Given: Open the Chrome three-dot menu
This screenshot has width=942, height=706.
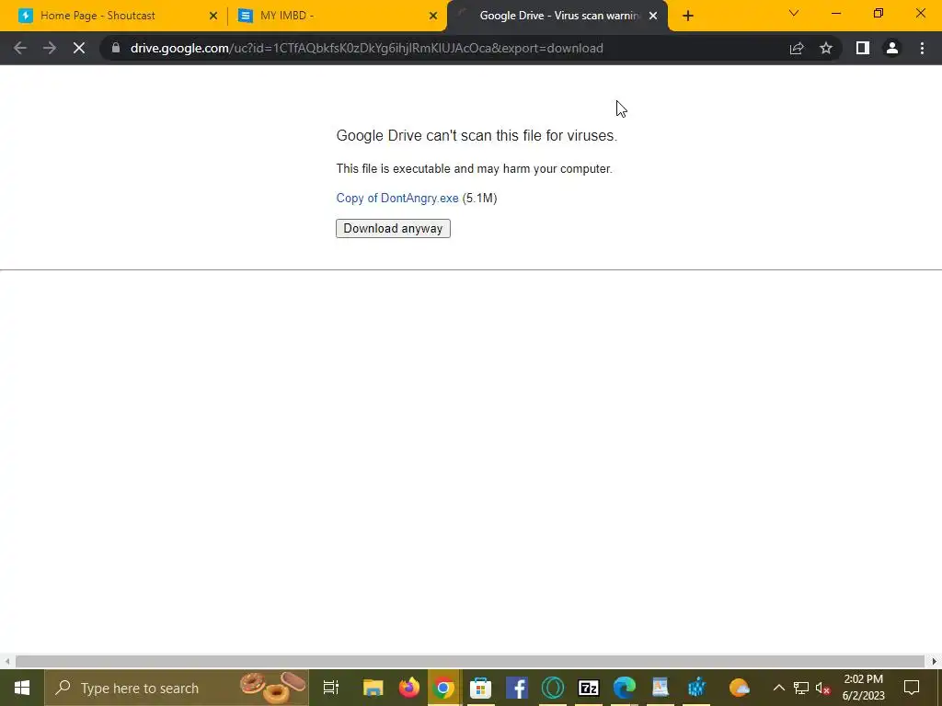Looking at the screenshot, I should (x=922, y=48).
